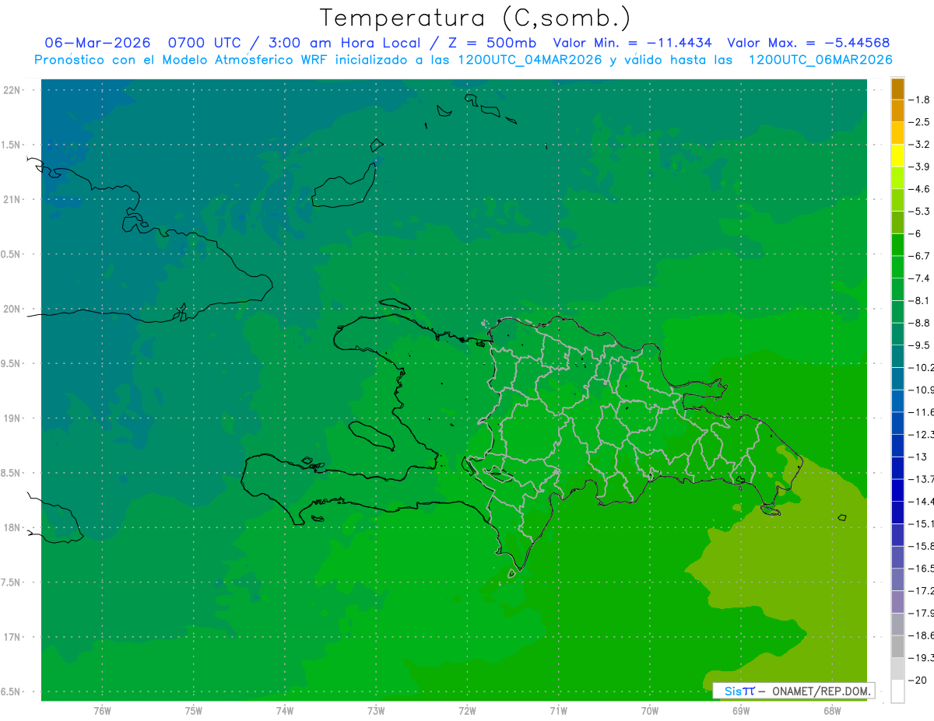Click the '1200UTC_04MAR2026' initialization time
The width and height of the screenshot is (934, 721).
coord(528,60)
